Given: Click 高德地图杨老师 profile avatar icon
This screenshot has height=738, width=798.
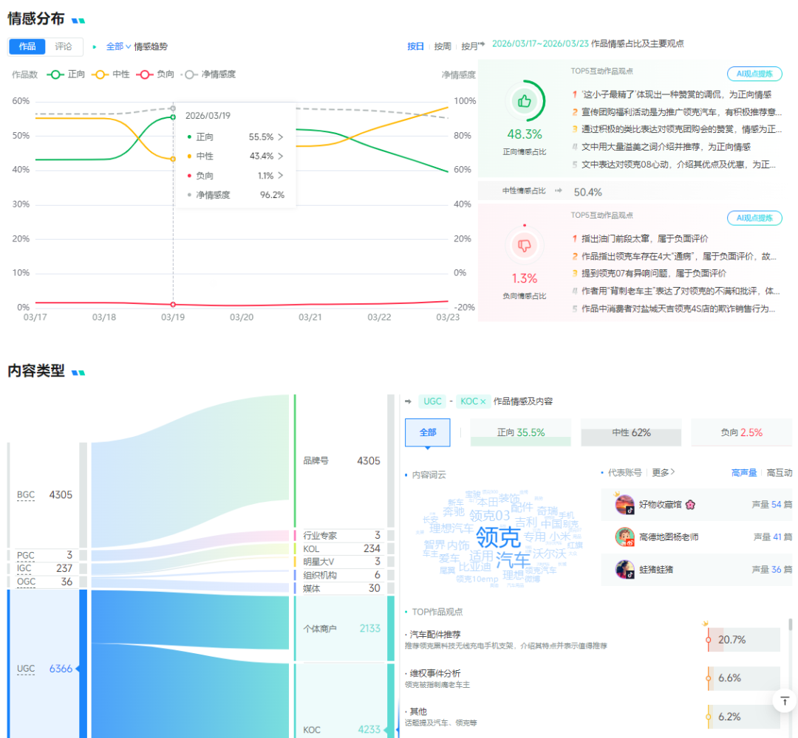Looking at the screenshot, I should coord(625,537).
